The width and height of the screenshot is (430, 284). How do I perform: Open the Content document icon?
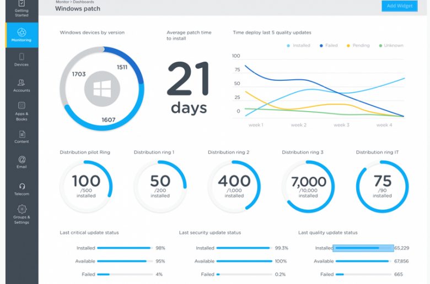coord(22,134)
